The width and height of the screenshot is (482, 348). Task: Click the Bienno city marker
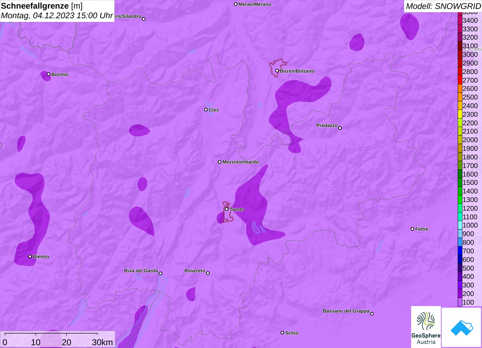coord(30,256)
